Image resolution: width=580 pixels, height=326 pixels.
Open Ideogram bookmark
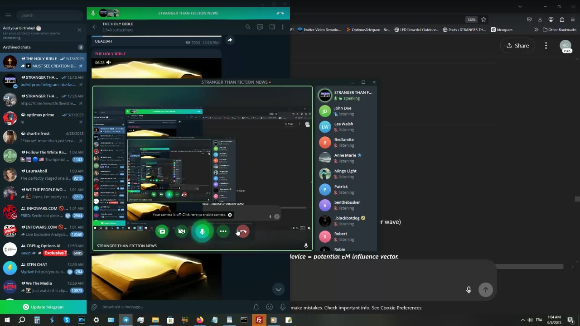click(502, 30)
